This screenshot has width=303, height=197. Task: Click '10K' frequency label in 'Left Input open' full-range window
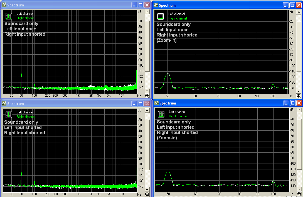(x=122, y=96)
